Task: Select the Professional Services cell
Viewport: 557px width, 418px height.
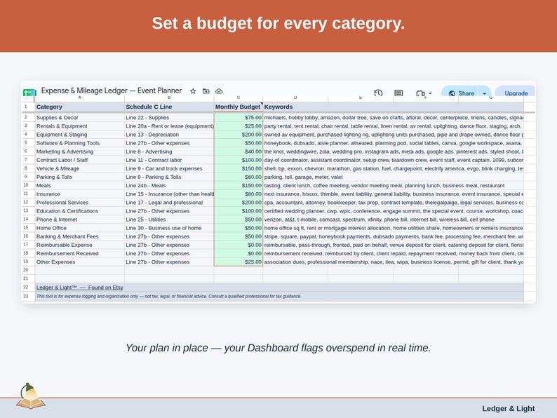Action: pos(79,203)
